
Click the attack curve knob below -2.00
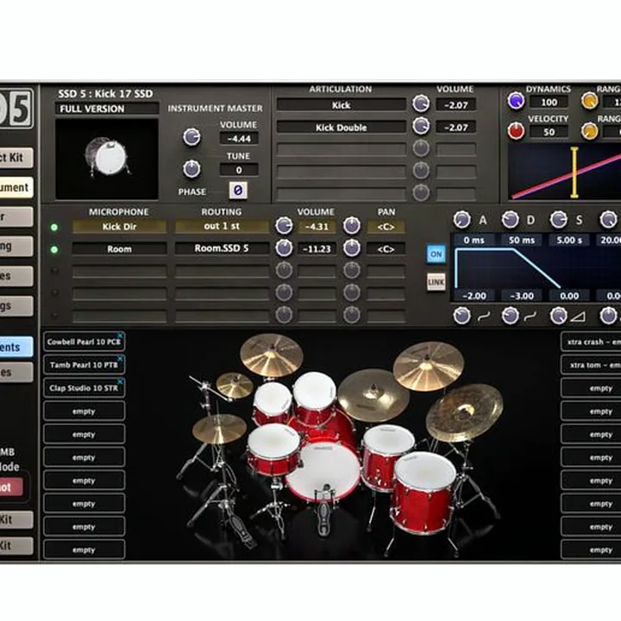(461, 316)
